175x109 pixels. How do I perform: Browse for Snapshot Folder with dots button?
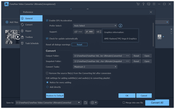[x=127, y=61]
